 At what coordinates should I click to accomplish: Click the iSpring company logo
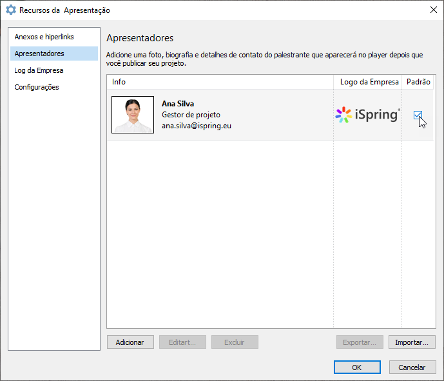click(x=368, y=115)
